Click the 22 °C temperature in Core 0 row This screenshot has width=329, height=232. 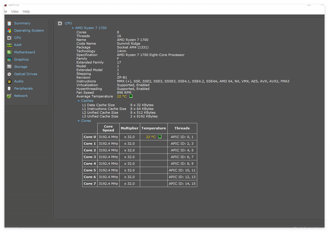coord(151,137)
